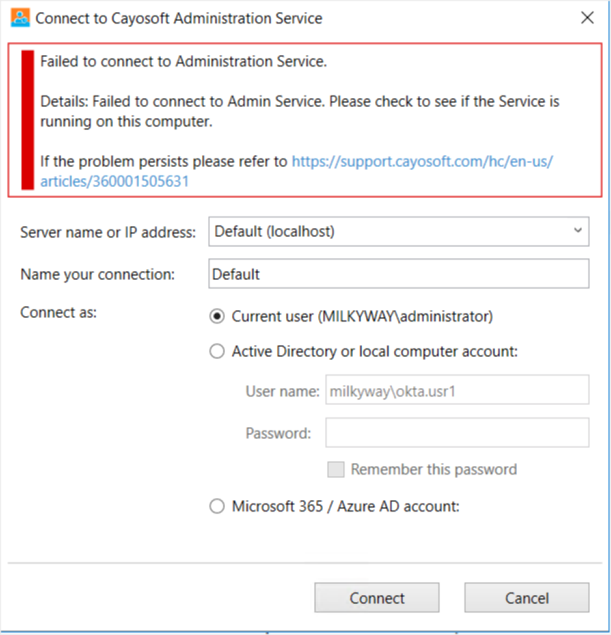The image size is (611, 635).
Task: Click the Remember this password label
Action: (x=434, y=470)
